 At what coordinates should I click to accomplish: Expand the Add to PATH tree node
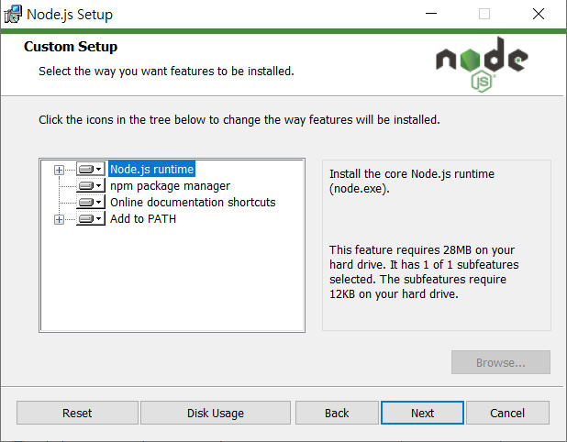coord(59,219)
